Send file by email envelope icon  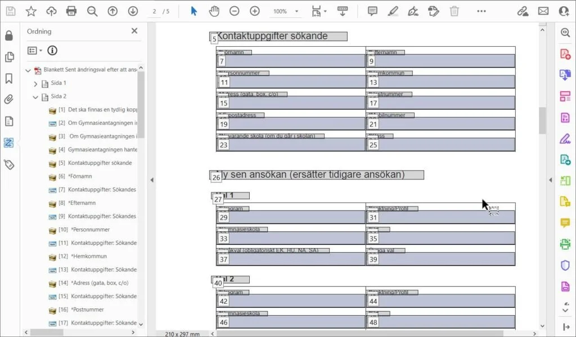point(543,11)
